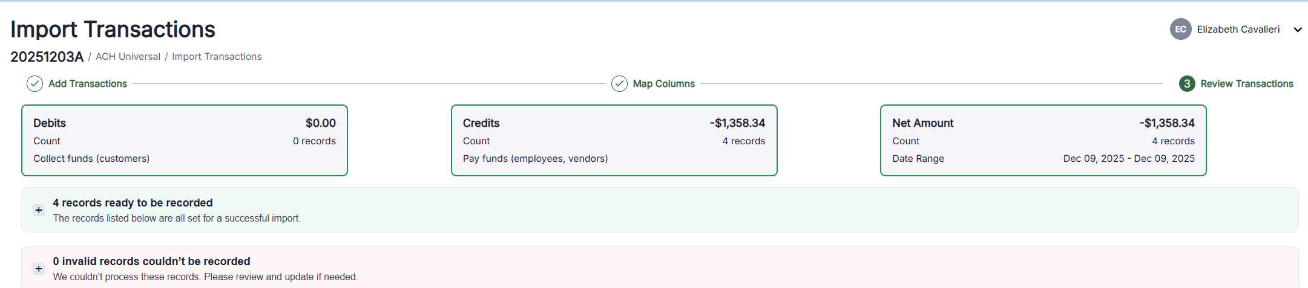The width and height of the screenshot is (1308, 288).
Task: Open the 20251203A breadcrumb
Action: (x=47, y=57)
